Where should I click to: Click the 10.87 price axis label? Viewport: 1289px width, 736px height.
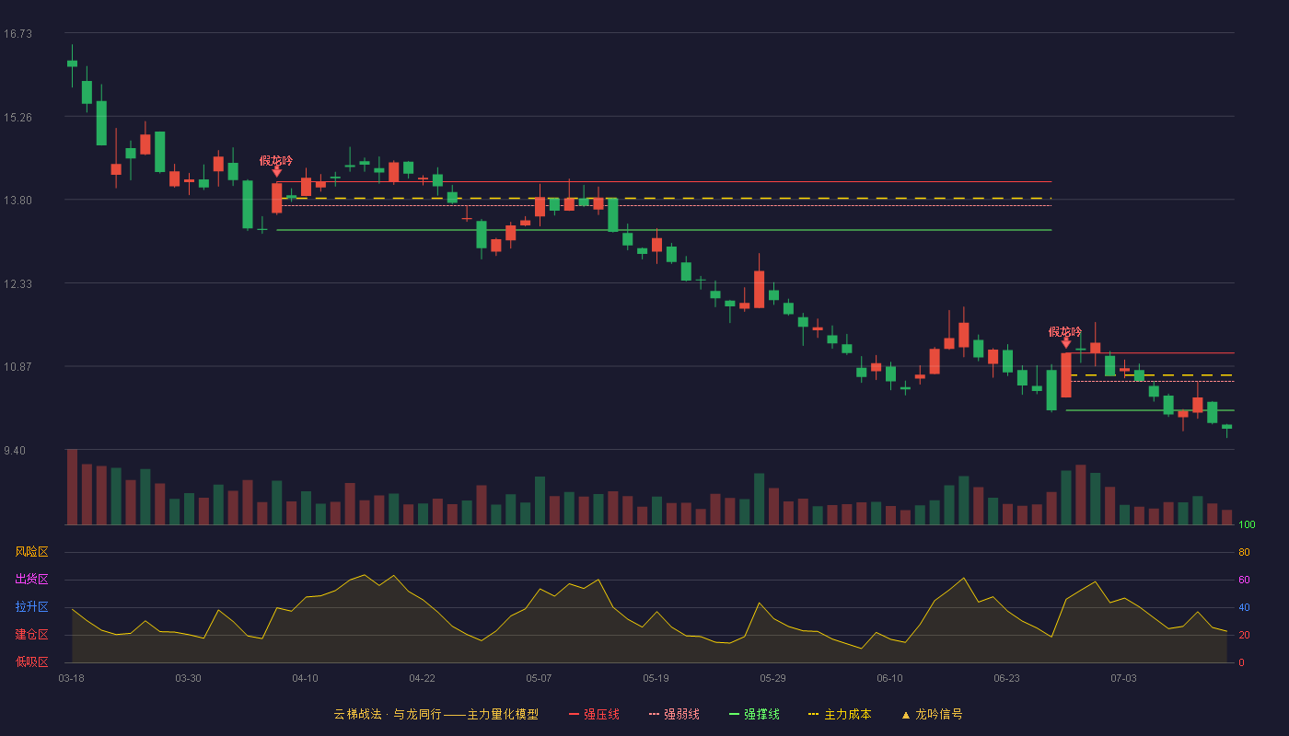(17, 367)
